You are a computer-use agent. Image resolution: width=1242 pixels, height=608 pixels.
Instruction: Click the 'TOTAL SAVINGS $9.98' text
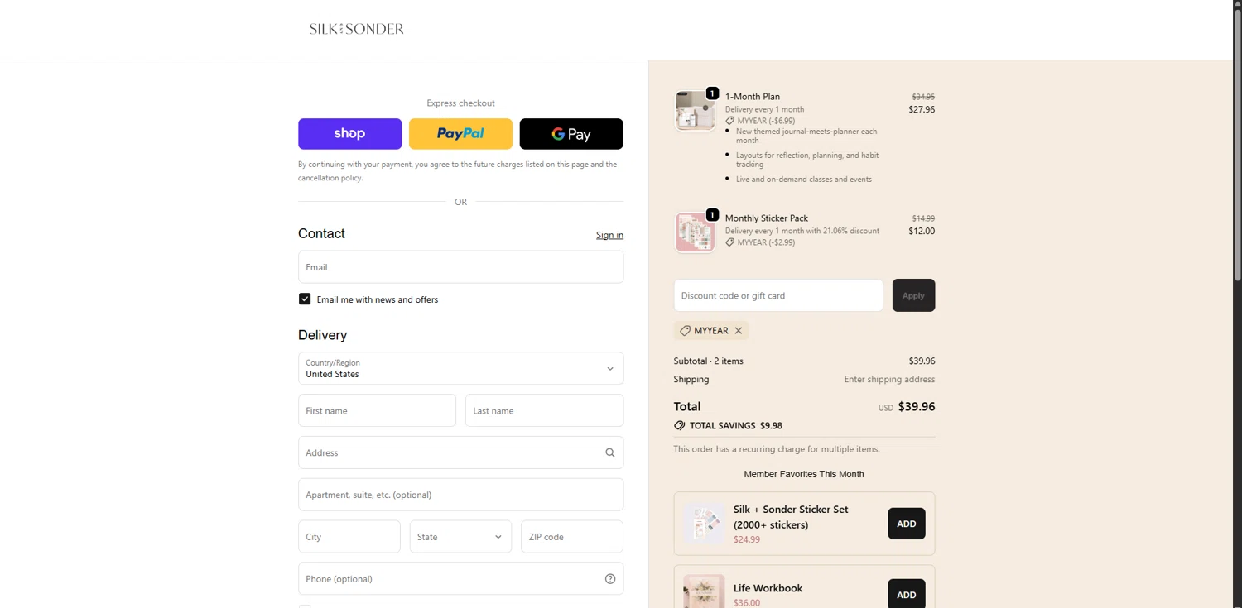coord(736,425)
